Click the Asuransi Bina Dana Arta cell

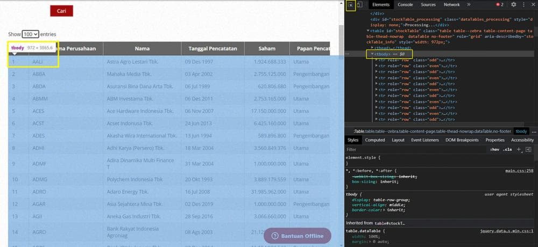[x=142, y=86]
